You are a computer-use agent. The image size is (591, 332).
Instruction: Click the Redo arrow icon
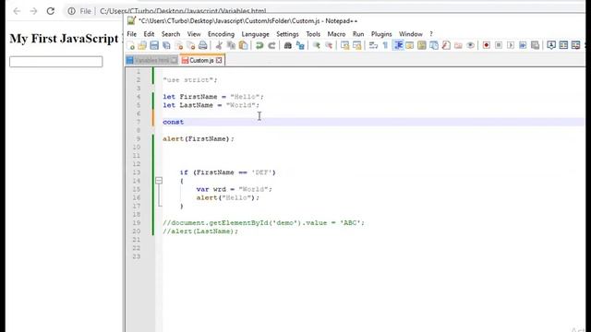[x=271, y=45]
